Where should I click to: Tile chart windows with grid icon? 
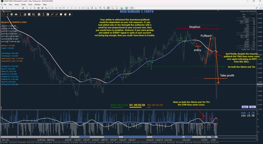108,8
